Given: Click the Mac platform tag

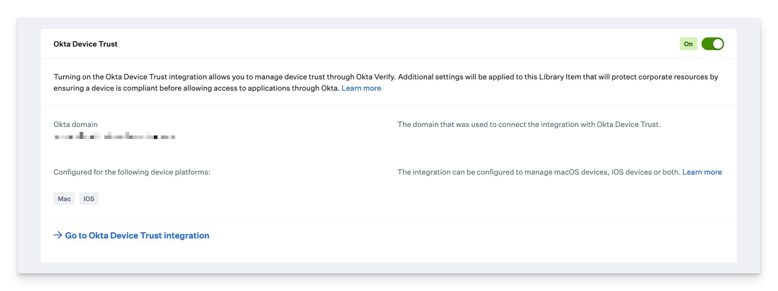Looking at the screenshot, I should (x=64, y=199).
